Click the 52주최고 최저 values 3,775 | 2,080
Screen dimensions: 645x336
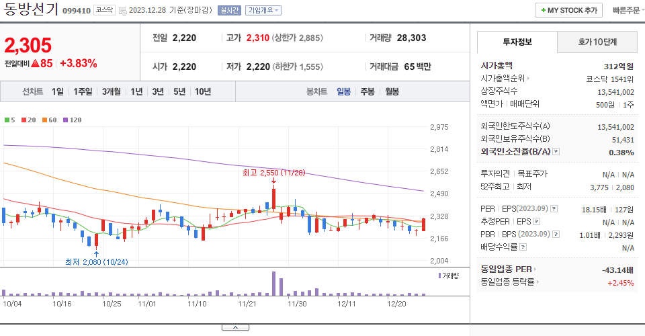click(x=612, y=187)
